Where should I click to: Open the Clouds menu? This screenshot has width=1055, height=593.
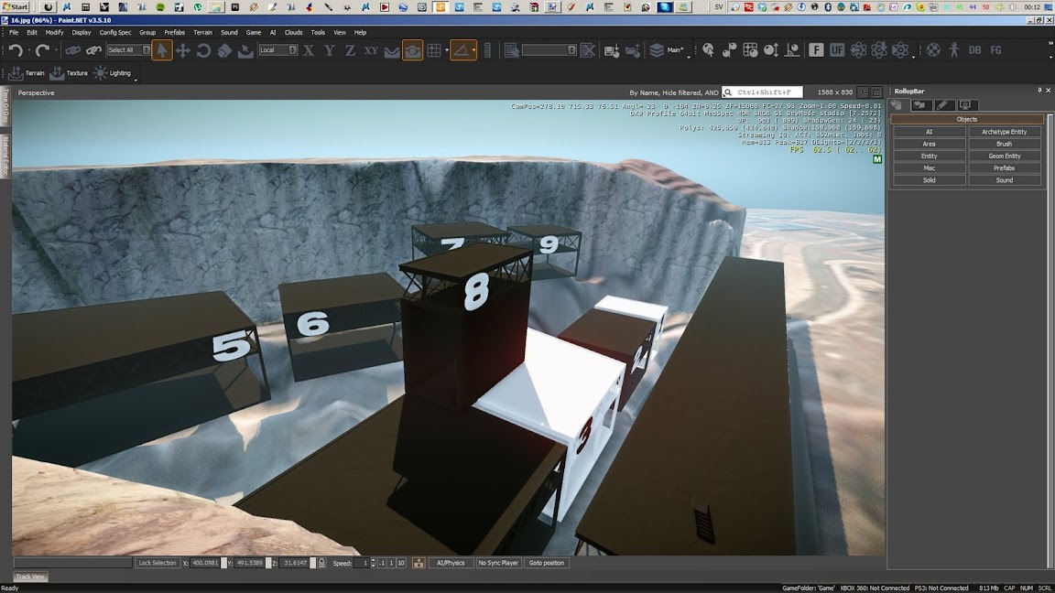click(293, 32)
